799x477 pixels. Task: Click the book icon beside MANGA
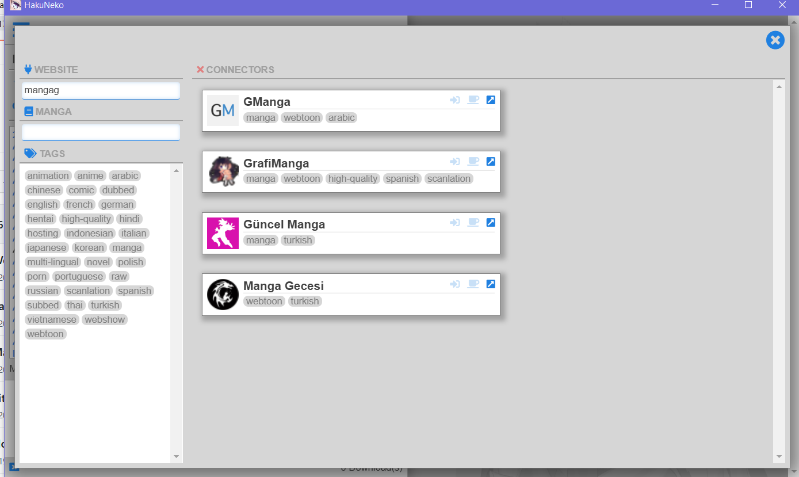28,110
